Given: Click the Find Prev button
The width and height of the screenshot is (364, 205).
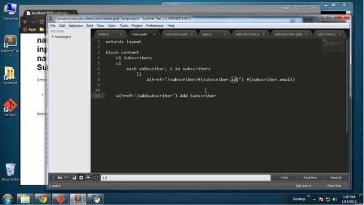Looking at the screenshot, I should (310, 178).
